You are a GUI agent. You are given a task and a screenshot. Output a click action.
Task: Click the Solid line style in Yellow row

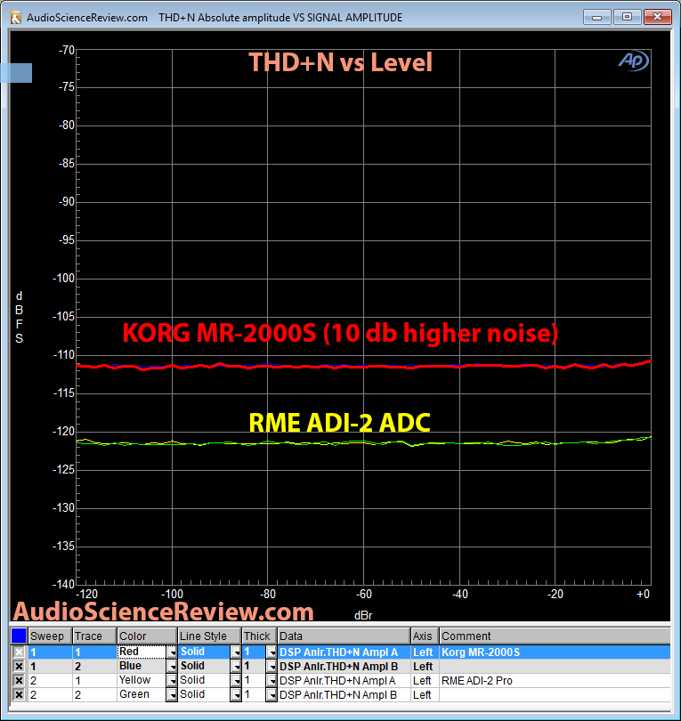(x=204, y=681)
